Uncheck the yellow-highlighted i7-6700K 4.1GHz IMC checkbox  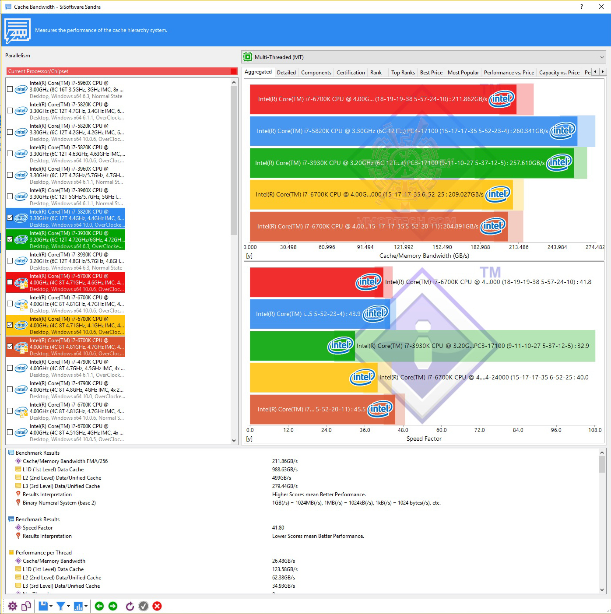point(10,325)
